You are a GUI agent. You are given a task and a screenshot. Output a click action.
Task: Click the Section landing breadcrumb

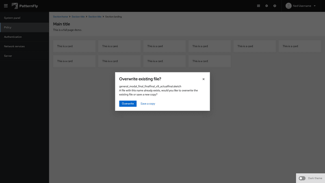[x=113, y=17]
